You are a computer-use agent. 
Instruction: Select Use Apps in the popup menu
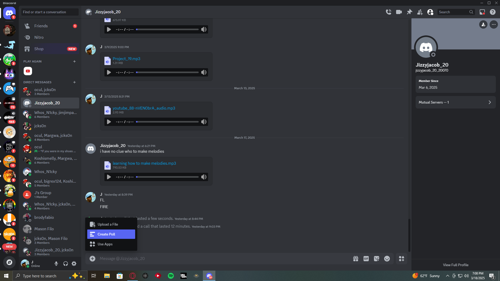coord(111,244)
